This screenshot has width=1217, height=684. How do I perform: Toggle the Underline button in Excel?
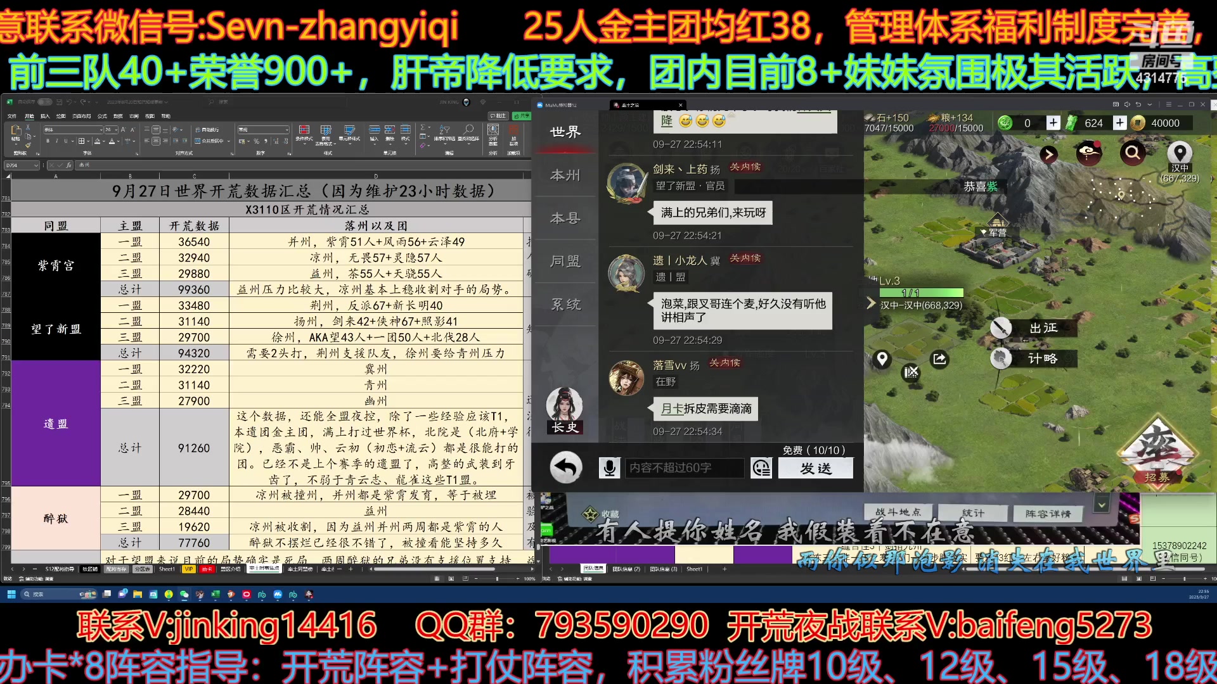(66, 141)
